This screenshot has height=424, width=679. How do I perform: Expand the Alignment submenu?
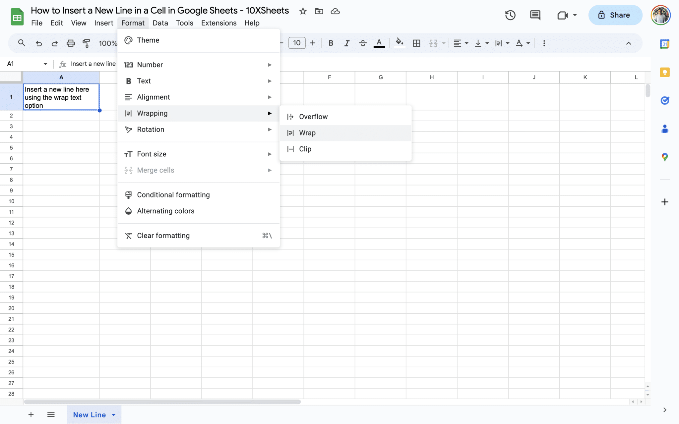point(199,97)
